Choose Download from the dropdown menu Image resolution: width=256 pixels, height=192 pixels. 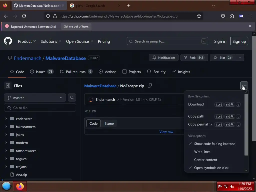click(x=214, y=104)
